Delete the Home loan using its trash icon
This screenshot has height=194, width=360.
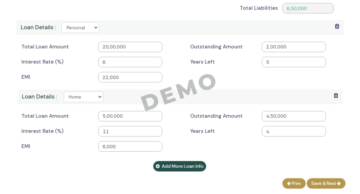(x=336, y=95)
